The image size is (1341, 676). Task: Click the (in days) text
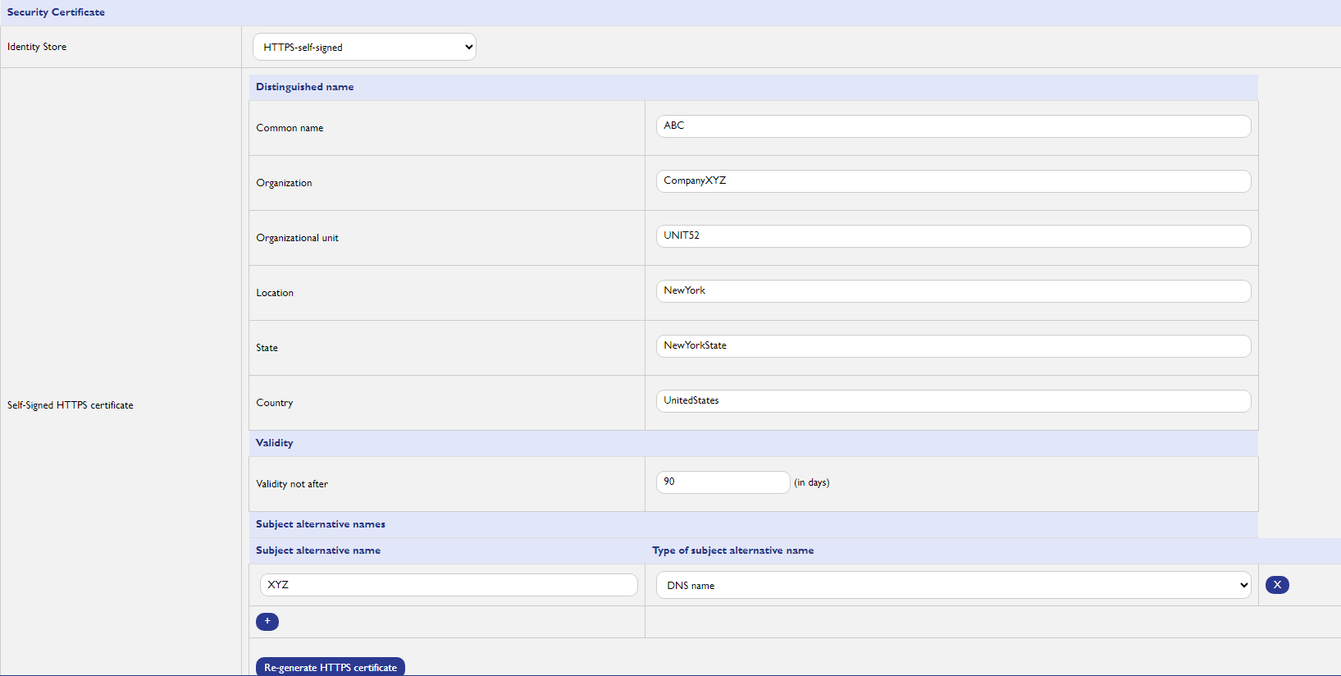point(812,482)
